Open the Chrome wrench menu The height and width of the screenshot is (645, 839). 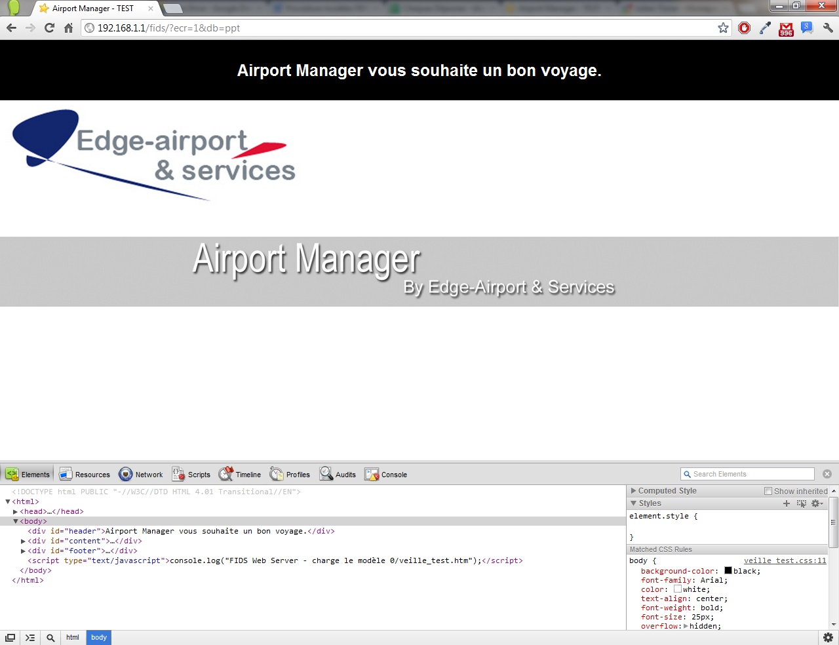828,28
